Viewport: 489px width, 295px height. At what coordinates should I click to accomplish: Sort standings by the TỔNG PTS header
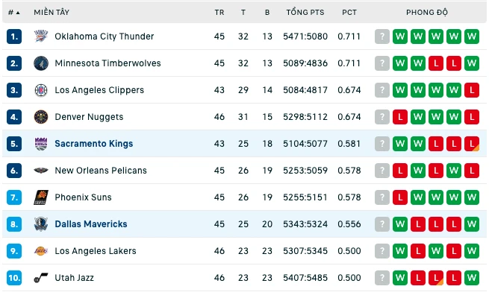point(305,13)
